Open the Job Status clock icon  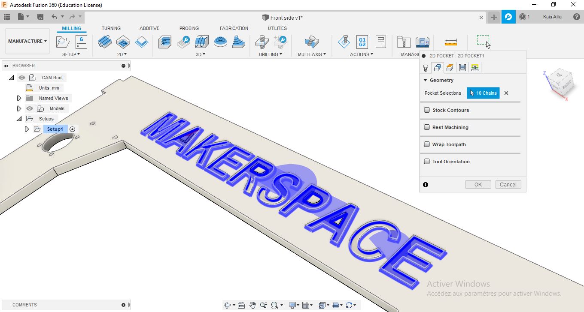click(x=523, y=17)
